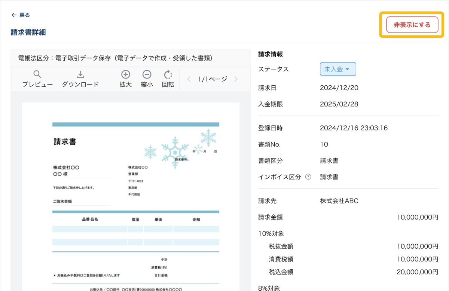Click the 請求先 name 株式会社ABC

[x=339, y=201]
